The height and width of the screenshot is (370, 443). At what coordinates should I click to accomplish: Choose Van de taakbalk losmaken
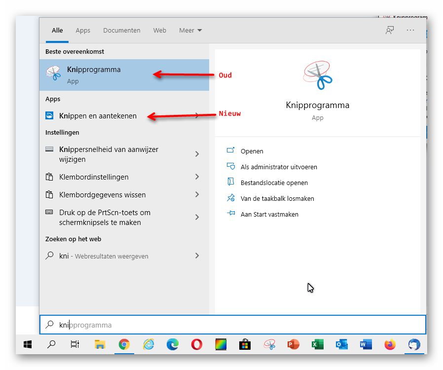tap(277, 199)
